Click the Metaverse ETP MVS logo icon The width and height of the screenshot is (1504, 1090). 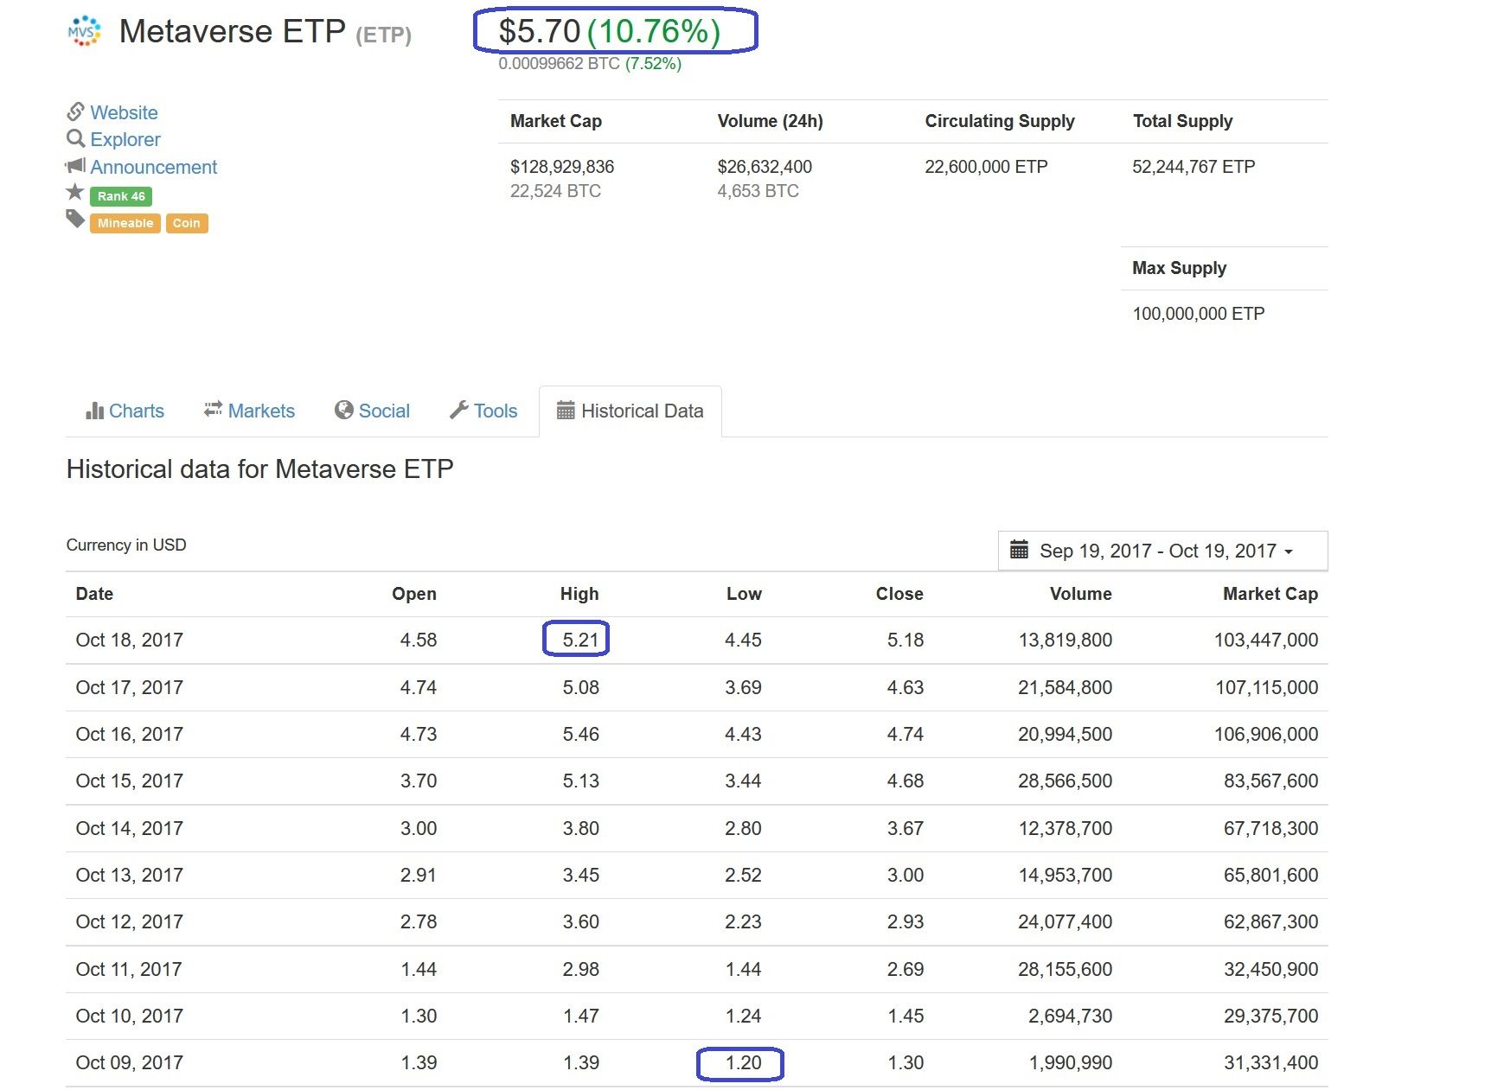[x=84, y=31]
